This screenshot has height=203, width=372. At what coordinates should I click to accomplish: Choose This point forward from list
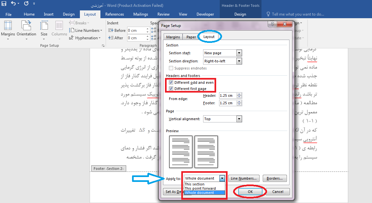[x=200, y=188]
